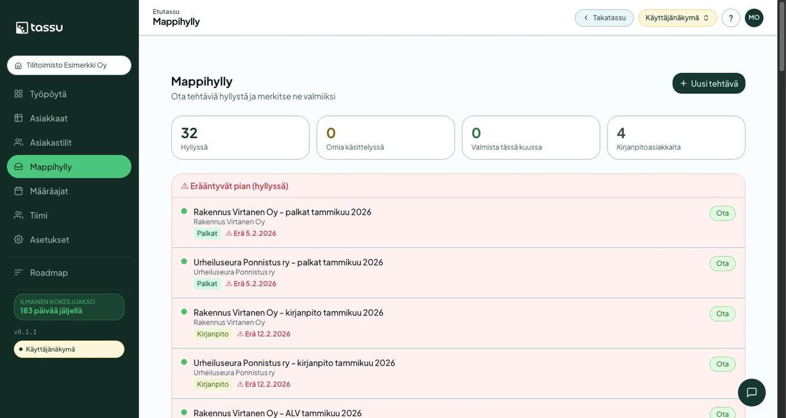Click the tassu logo icon
Image resolution: width=786 pixels, height=418 pixels.
click(x=22, y=28)
